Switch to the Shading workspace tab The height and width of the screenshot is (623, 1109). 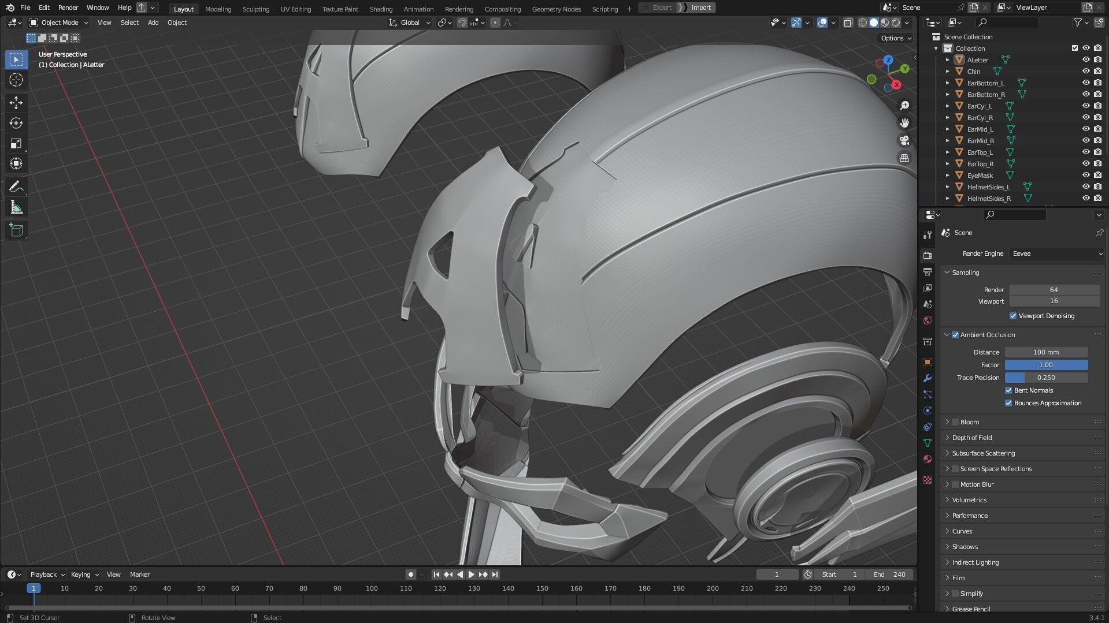(x=381, y=9)
